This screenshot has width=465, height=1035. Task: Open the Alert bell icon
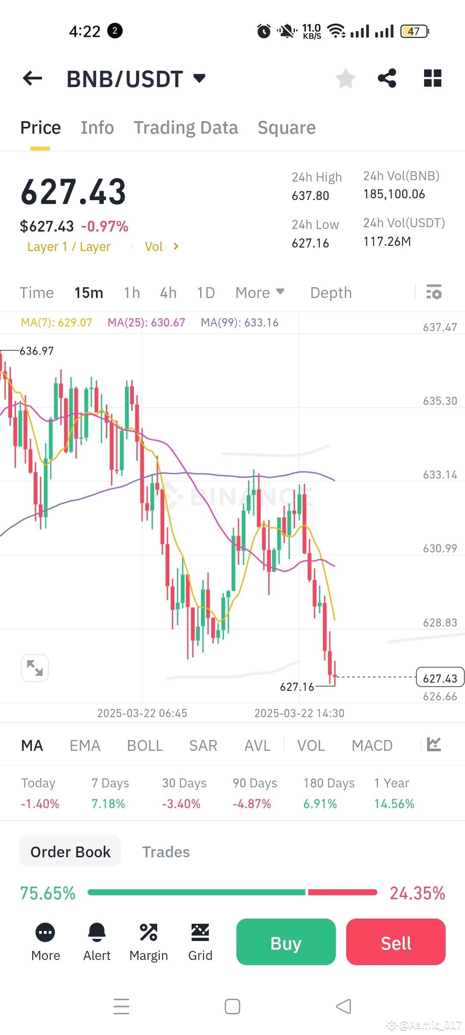click(x=96, y=931)
